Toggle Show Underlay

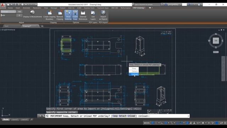(x=68, y=15)
